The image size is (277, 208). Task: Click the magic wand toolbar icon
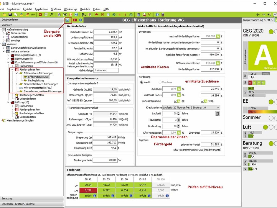tap(52, 14)
